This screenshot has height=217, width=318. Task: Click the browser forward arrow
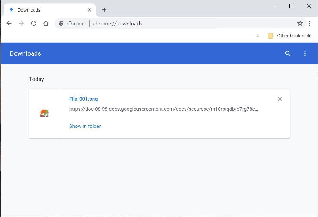pos(21,24)
